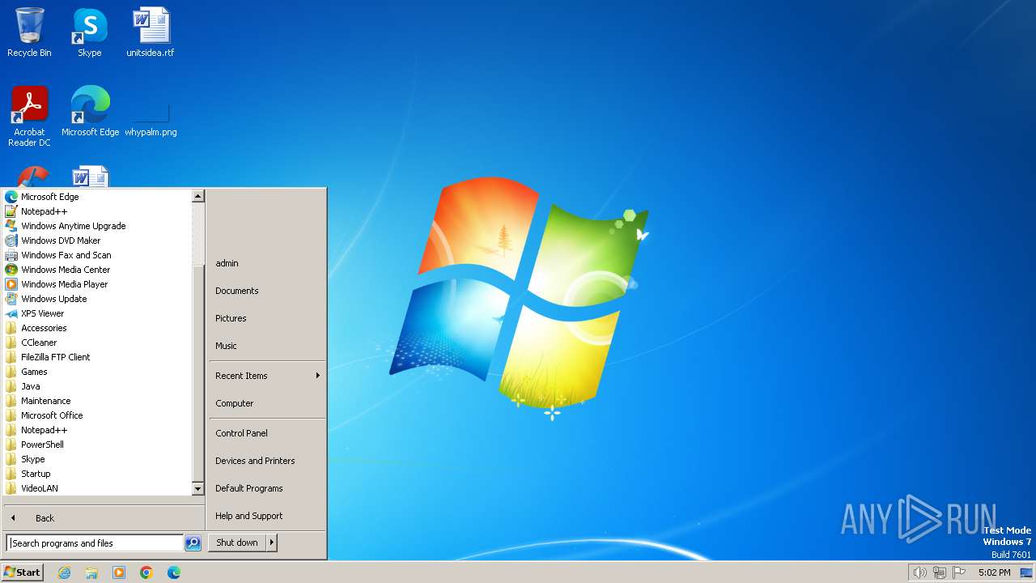The height and width of the screenshot is (583, 1036).
Task: Click the search magnifier button
Action: [193, 543]
